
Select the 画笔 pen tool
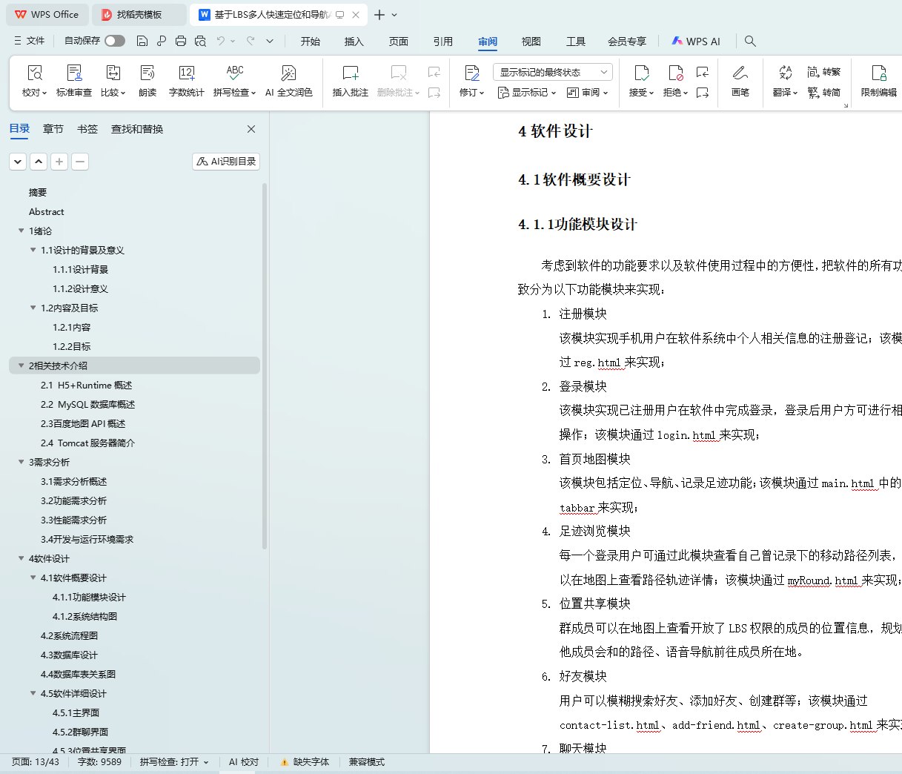coord(740,73)
